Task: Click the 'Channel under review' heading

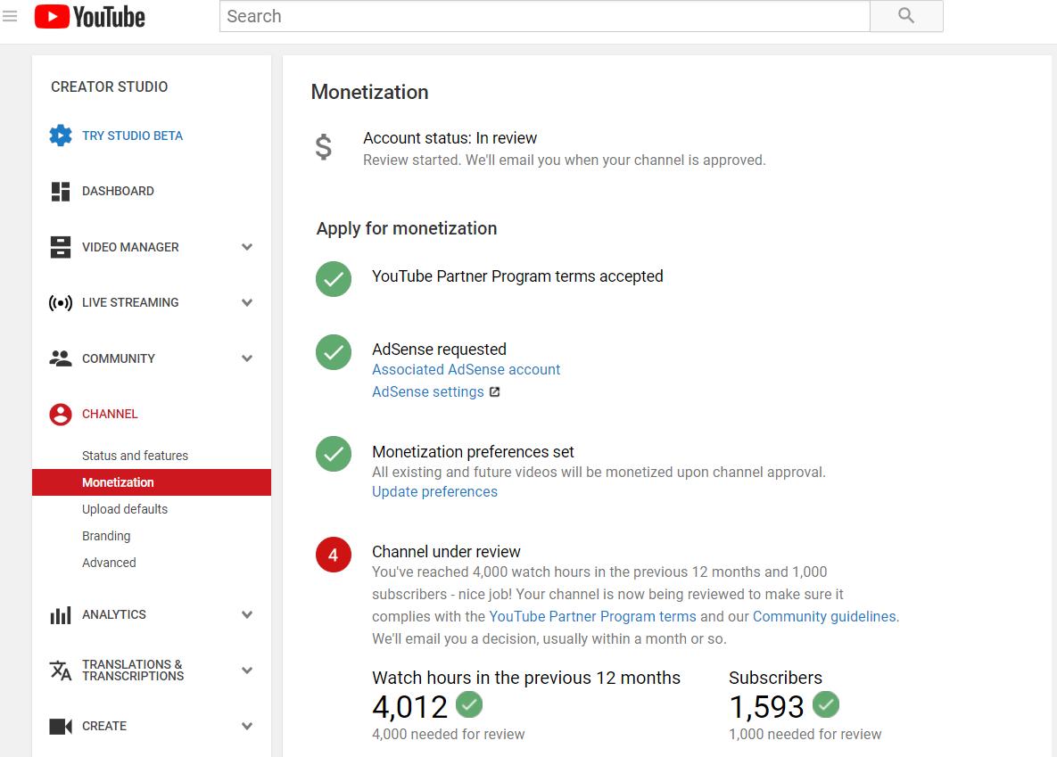Action: 446,551
